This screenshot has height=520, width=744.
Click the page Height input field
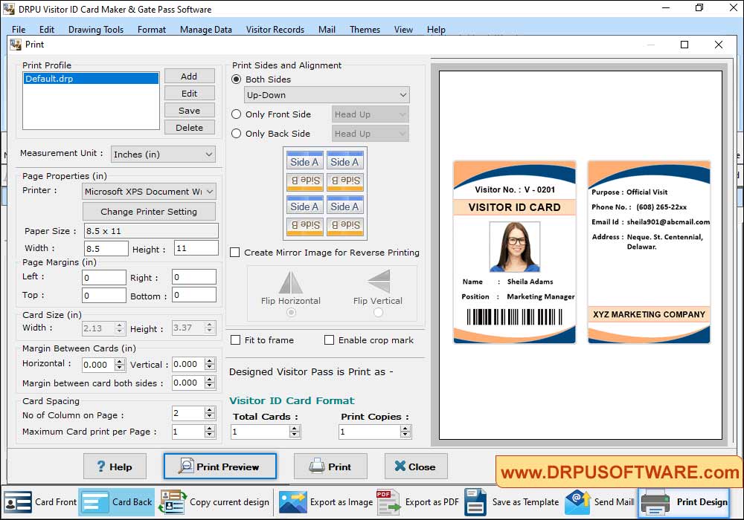(196, 248)
